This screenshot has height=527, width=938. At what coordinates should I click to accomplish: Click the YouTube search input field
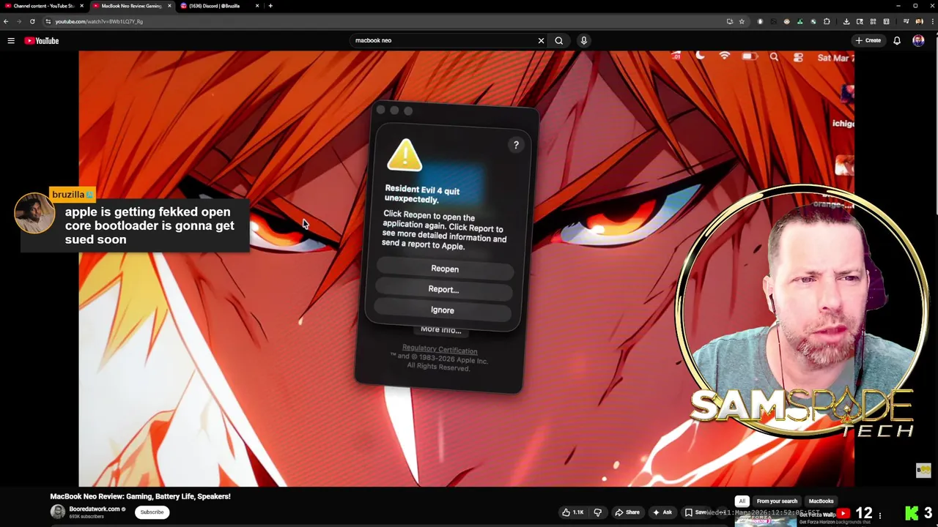pos(442,41)
